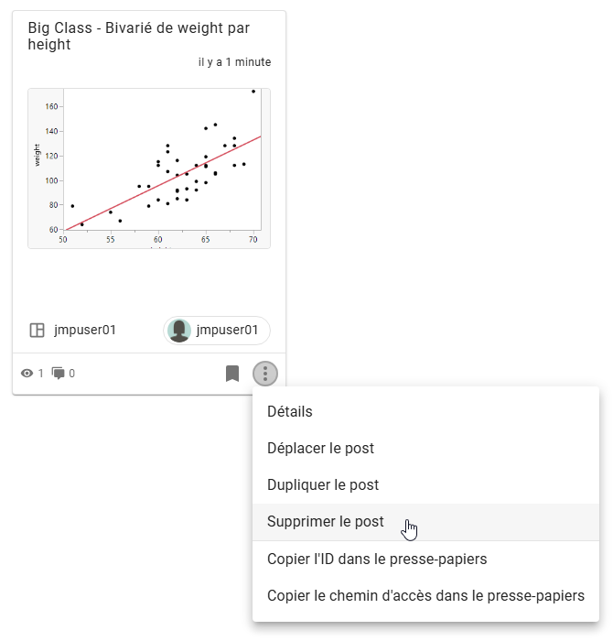The height and width of the screenshot is (641, 613).
Task: Click Copier le chemin d'accès dans le presse-papiers
Action: pos(425,595)
